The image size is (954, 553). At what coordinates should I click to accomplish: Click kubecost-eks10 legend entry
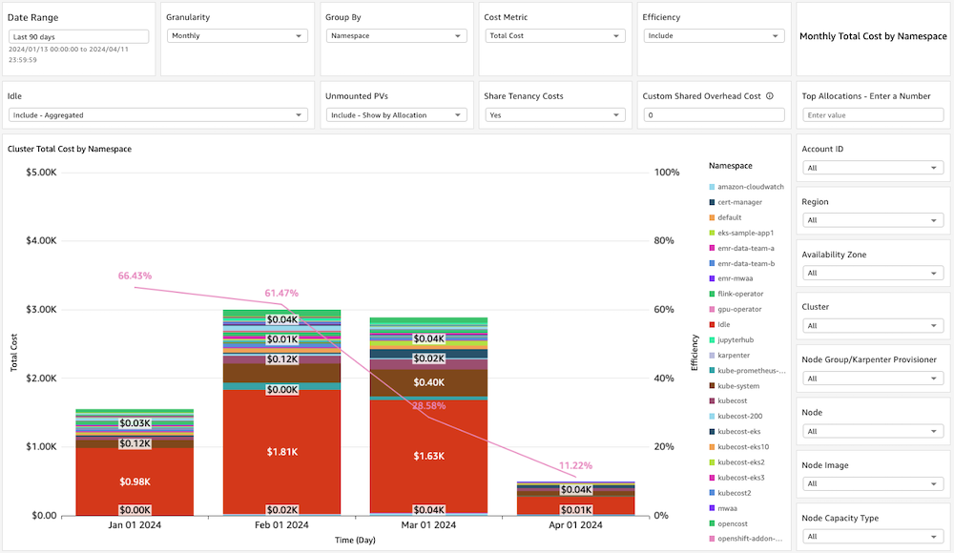point(739,447)
